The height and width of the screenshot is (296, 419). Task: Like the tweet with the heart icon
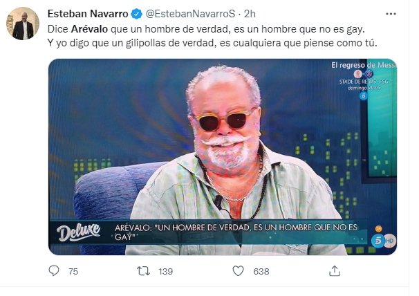pyautogui.click(x=238, y=271)
